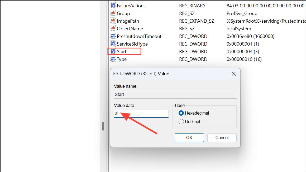Click the DWORD icon next to Type
Image resolution: width=306 pixels, height=172 pixels.
113,59
